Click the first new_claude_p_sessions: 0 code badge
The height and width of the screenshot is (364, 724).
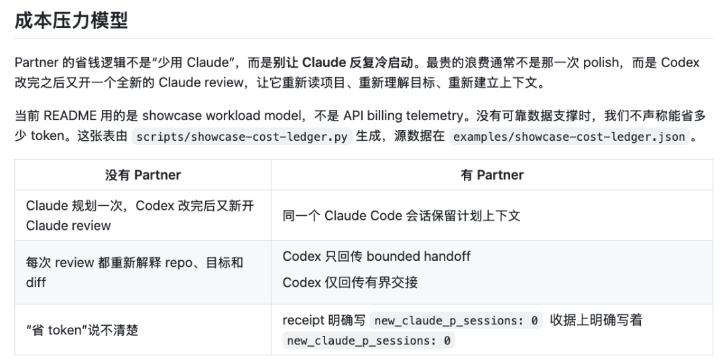click(456, 320)
